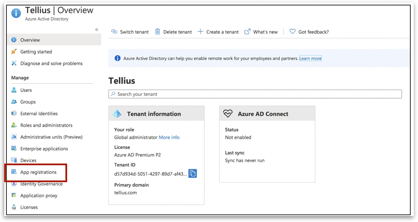This screenshot has height=222, width=418.
Task: Open the Users menu item
Action: click(x=26, y=90)
